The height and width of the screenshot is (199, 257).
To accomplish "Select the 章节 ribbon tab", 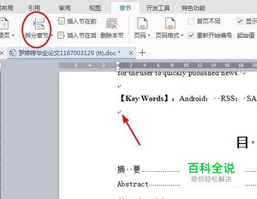I will pyautogui.click(x=125, y=8).
